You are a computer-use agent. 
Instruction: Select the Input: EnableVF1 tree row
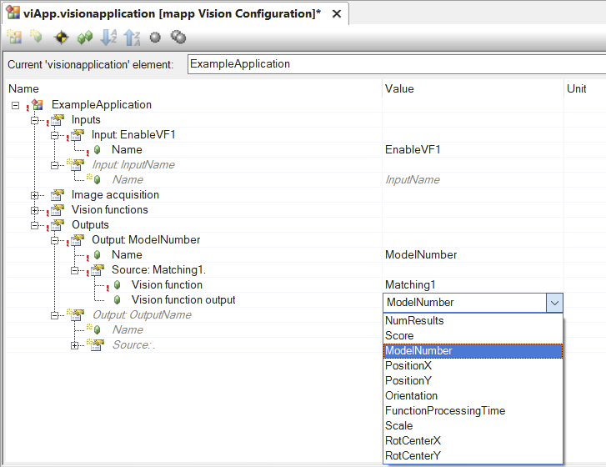point(133,135)
